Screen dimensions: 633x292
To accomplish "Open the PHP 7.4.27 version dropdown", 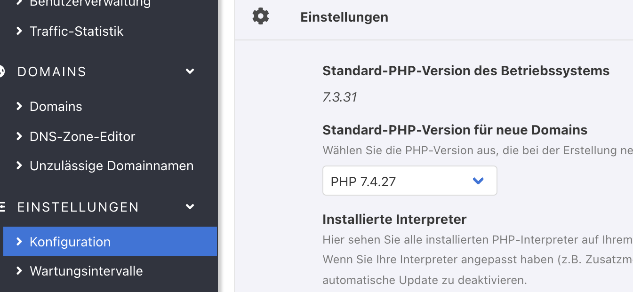I will pos(409,181).
